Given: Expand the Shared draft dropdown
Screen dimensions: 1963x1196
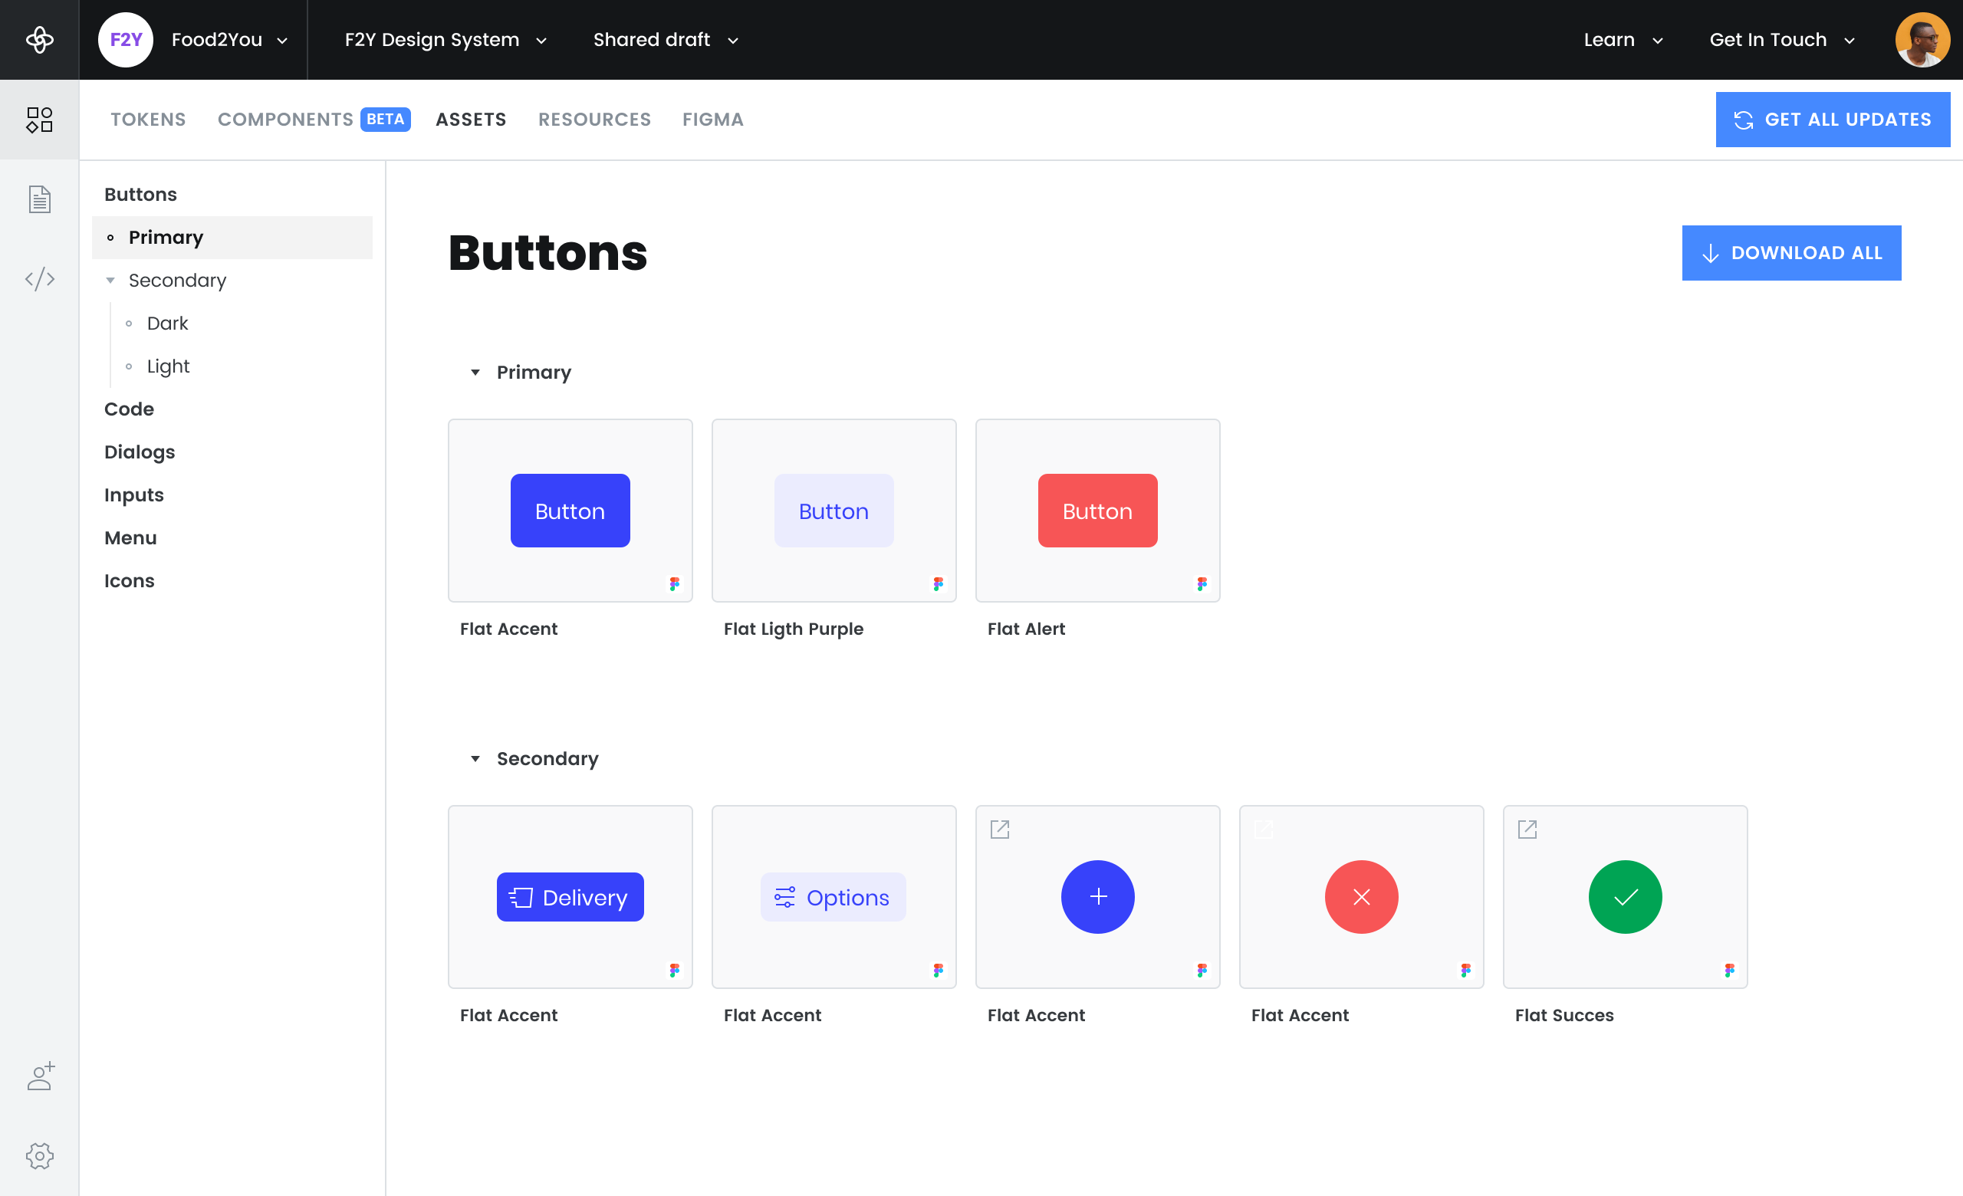Looking at the screenshot, I should 666,39.
